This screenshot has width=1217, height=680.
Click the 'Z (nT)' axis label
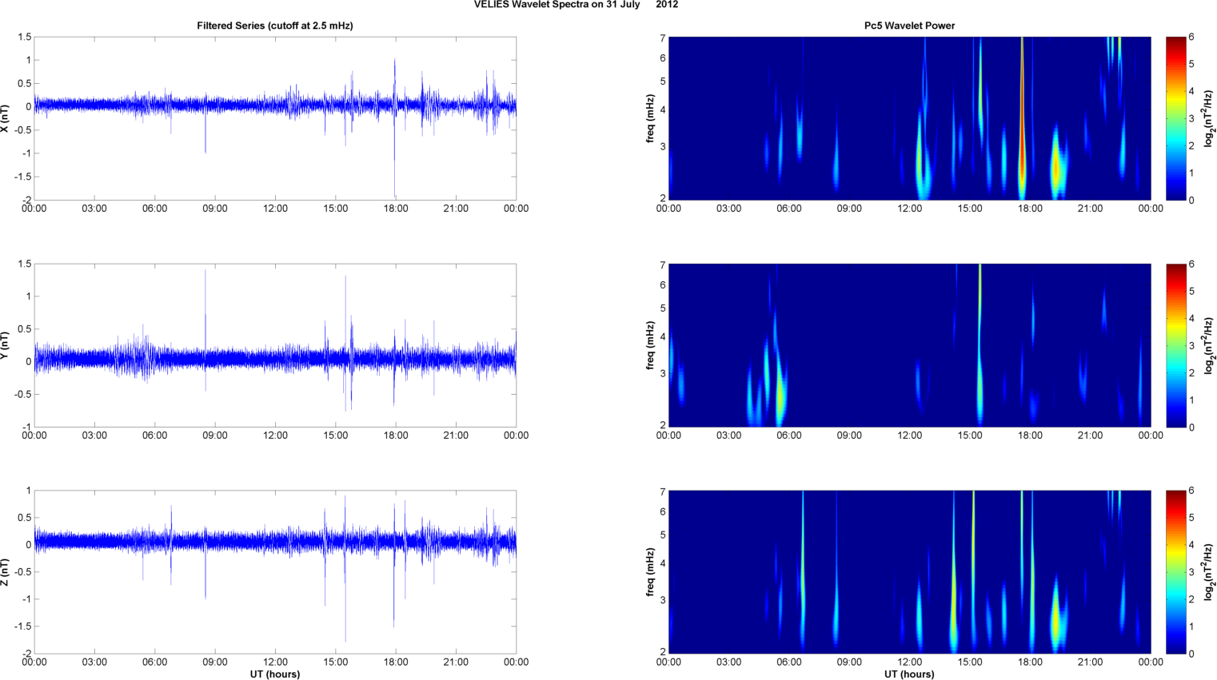coord(6,572)
